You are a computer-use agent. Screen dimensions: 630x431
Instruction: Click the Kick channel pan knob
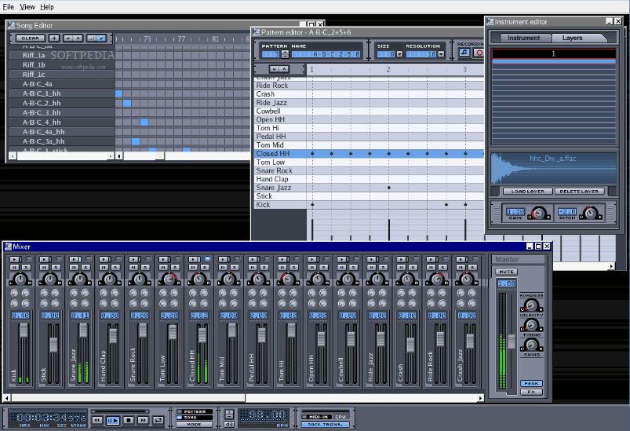(x=20, y=278)
